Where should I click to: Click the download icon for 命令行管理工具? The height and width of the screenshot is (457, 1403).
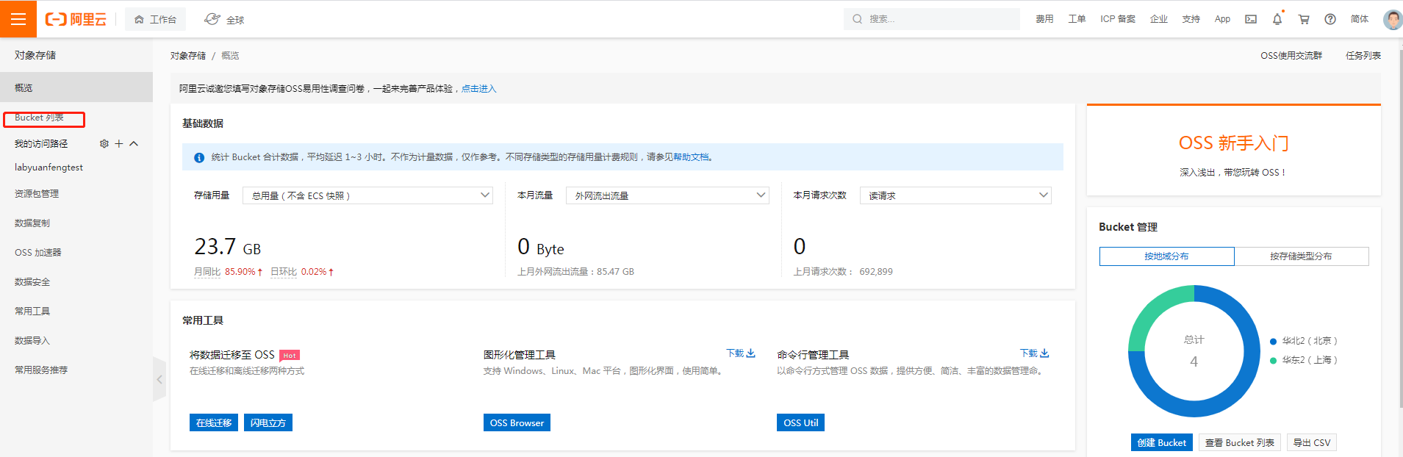coord(1044,353)
